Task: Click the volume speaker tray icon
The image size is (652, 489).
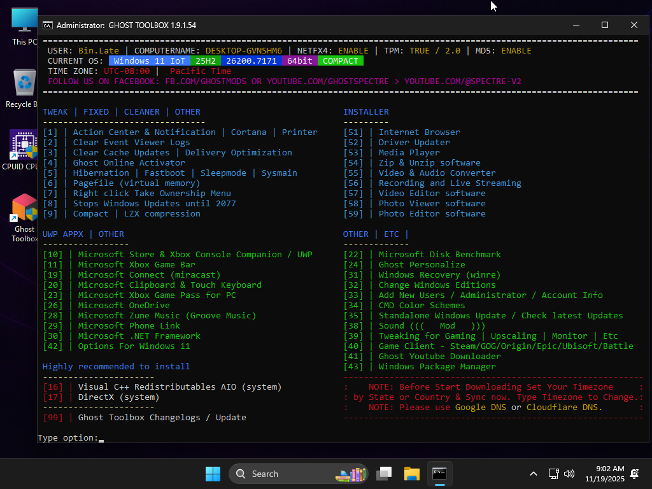Action: pos(569,474)
